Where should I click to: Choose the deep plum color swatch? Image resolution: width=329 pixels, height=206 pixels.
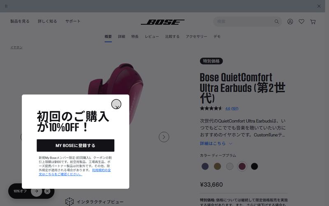pos(242,166)
